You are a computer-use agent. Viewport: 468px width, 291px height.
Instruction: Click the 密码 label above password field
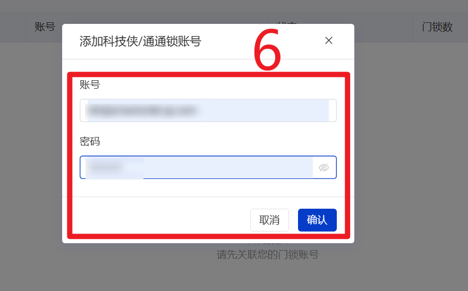click(90, 141)
